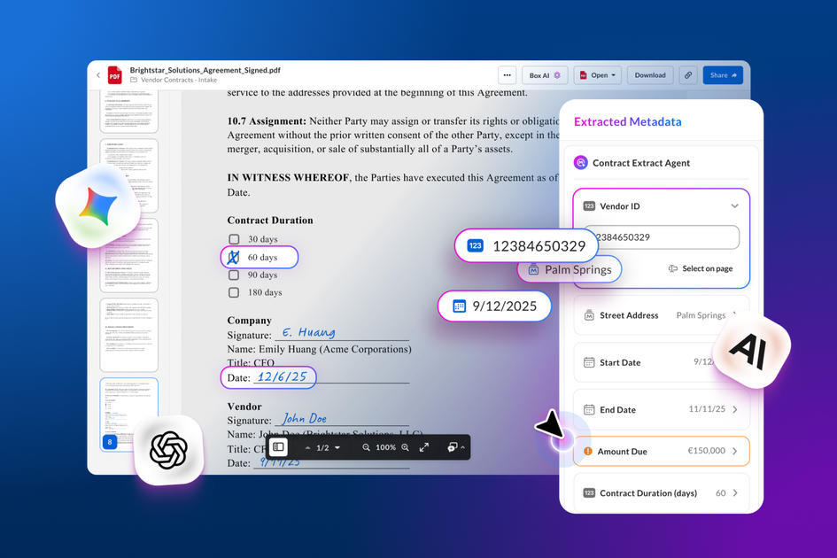Go to previous page arrow
837x558 pixels.
tap(308, 448)
